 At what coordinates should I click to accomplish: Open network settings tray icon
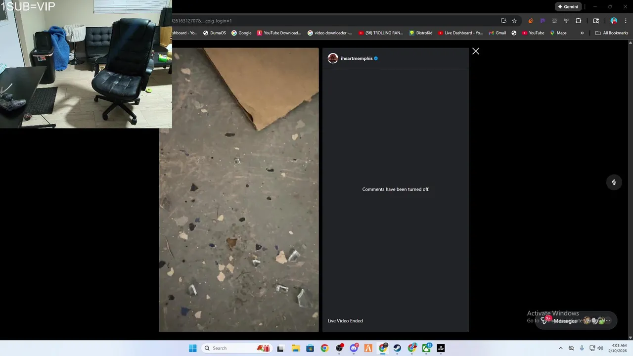(x=592, y=348)
